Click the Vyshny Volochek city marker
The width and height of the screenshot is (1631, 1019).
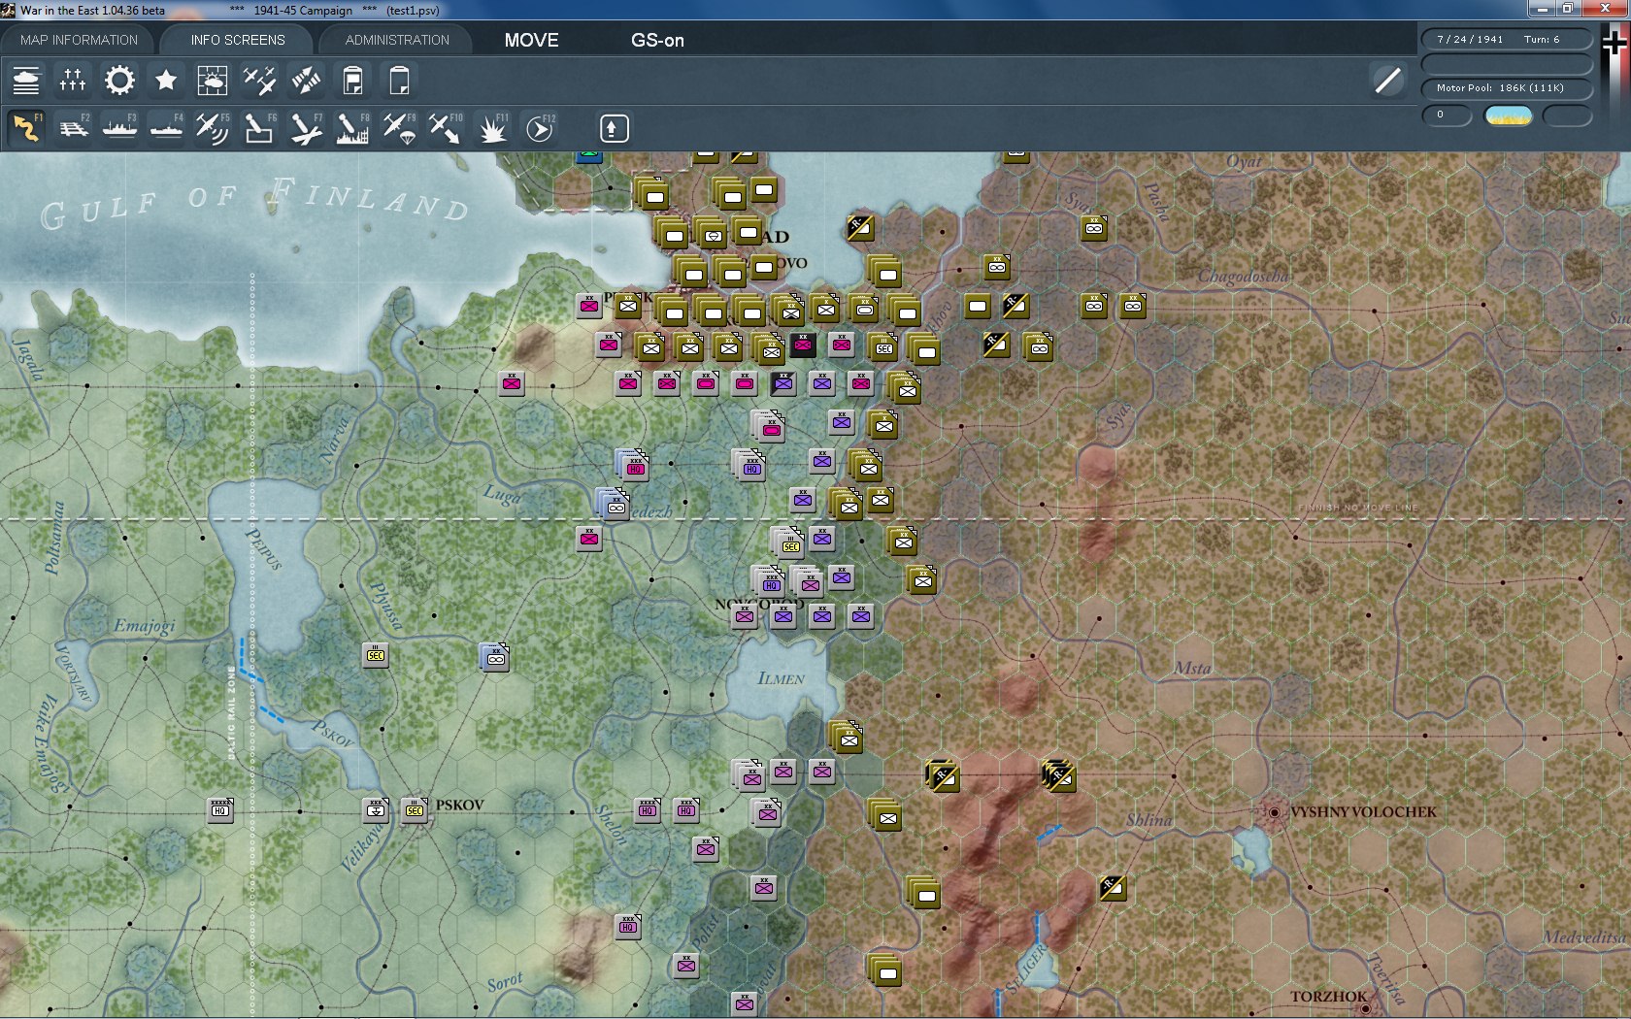1274,812
